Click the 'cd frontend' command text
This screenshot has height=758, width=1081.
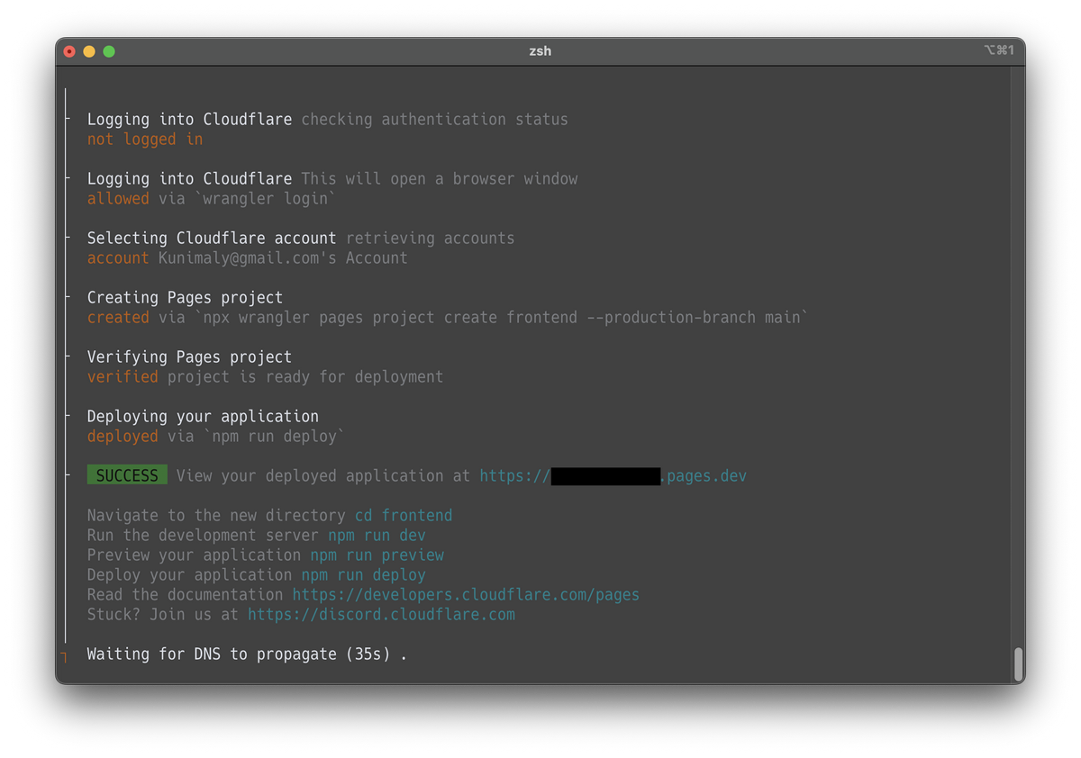[404, 516]
